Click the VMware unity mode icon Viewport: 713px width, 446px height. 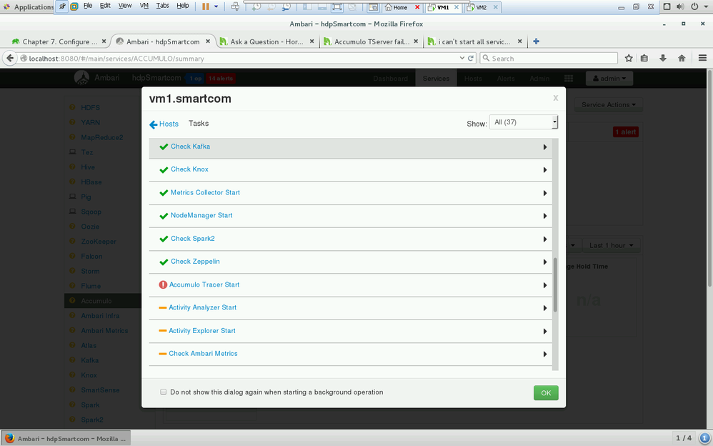pos(352,7)
